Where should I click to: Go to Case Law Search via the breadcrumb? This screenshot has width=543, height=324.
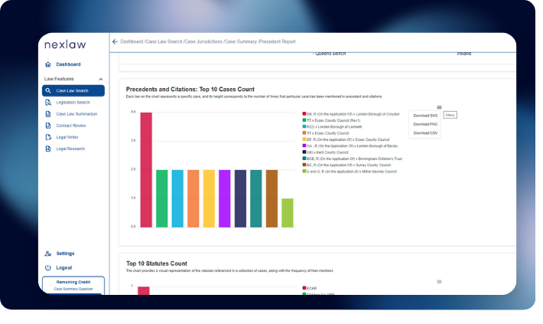coord(164,41)
